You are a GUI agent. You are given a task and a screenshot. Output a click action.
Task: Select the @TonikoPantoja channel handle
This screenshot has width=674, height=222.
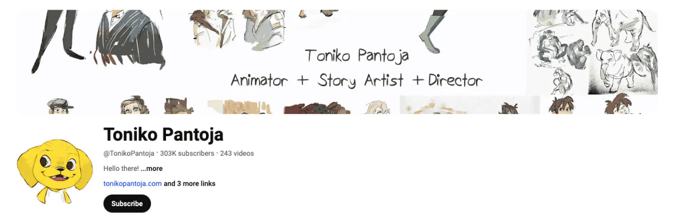(x=129, y=153)
